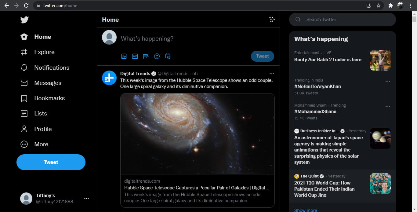
Task: Click the Pakistan cricket team thumbnail
Action: coord(380,184)
